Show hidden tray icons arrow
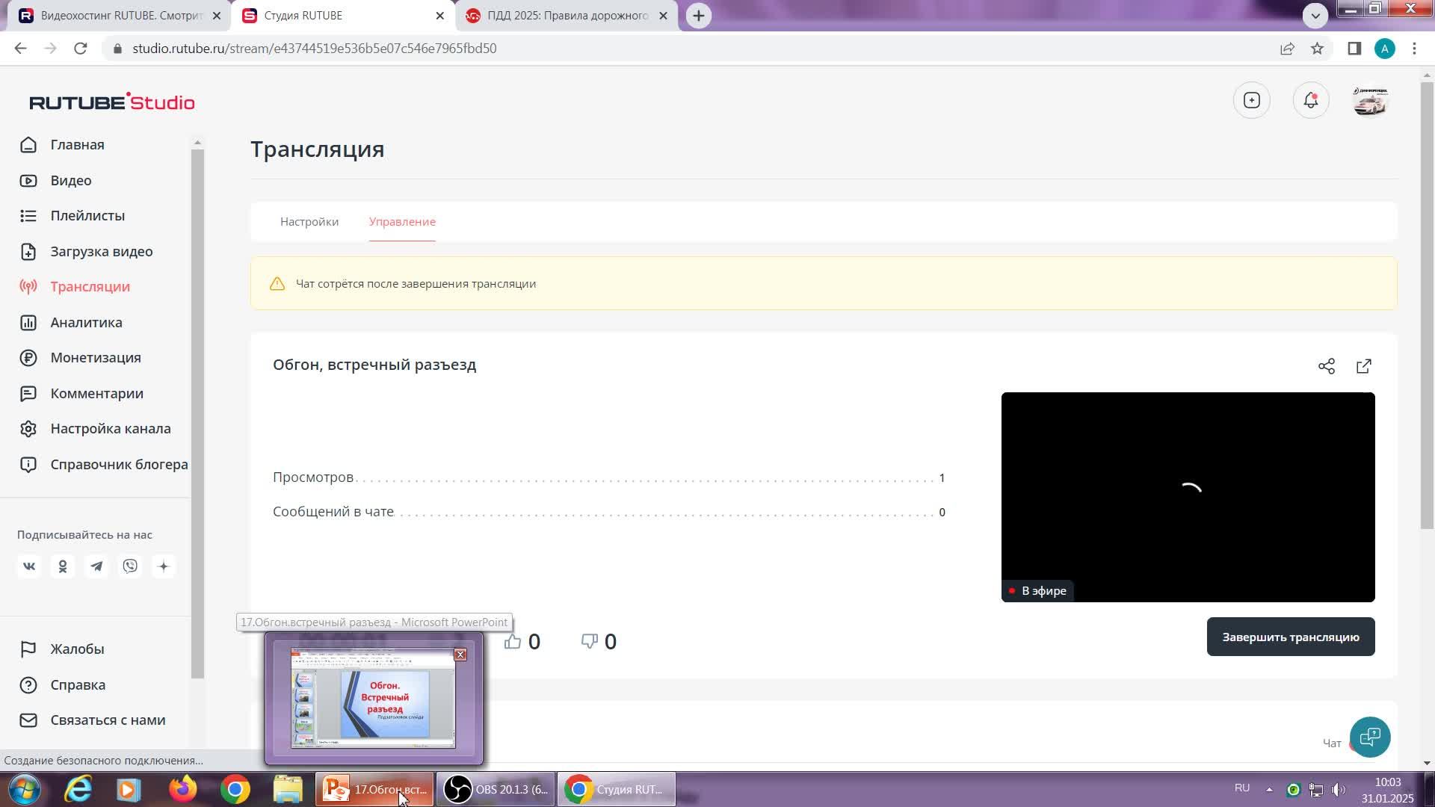This screenshot has height=807, width=1435. 1269,790
